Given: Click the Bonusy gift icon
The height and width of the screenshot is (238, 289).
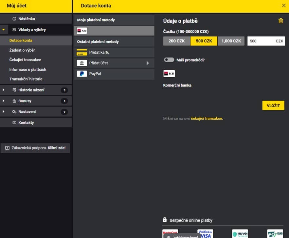Looking at the screenshot, I should pos(14,101).
